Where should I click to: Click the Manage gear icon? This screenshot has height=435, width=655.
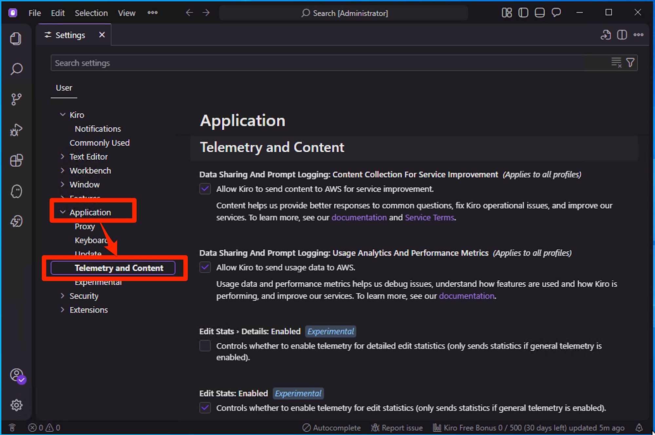16,405
